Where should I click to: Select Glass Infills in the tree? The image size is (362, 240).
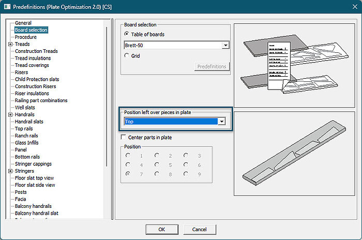click(x=26, y=143)
